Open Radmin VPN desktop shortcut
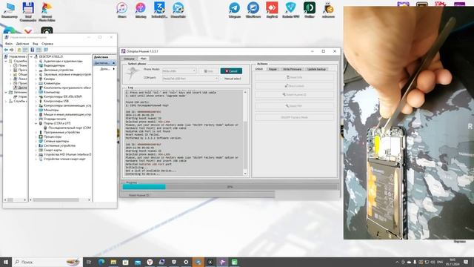Image resolution: width=474 pixels, height=267 pixels. [x=290, y=10]
